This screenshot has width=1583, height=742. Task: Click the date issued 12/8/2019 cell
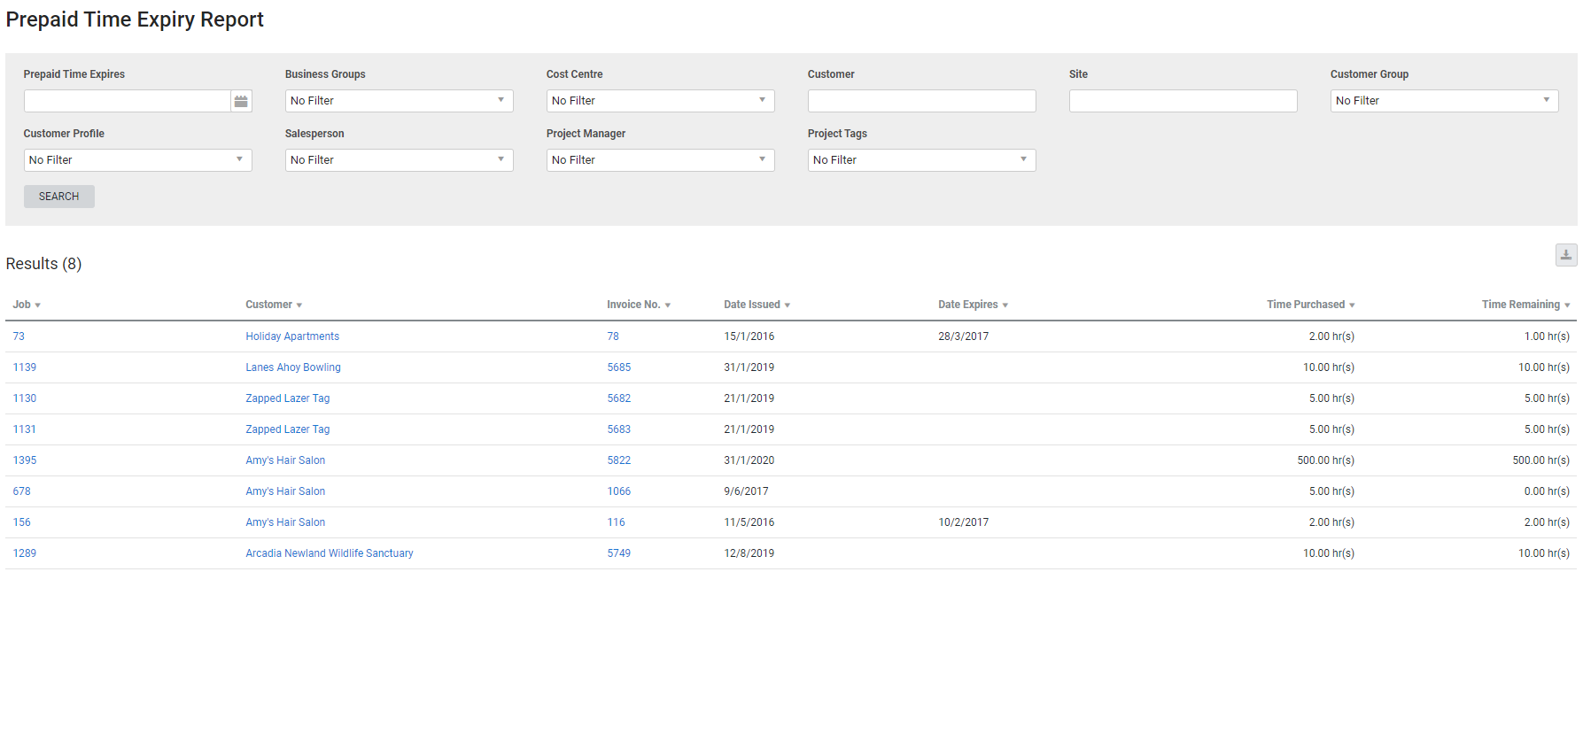[749, 553]
